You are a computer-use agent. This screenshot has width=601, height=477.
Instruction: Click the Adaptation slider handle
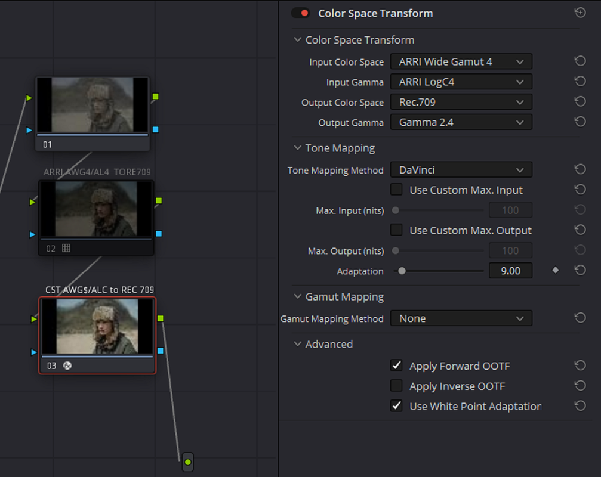(402, 271)
